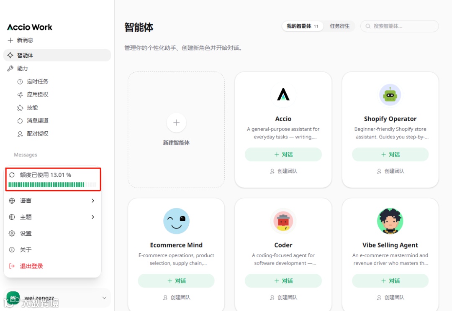This screenshot has width=452, height=311.
Task: Click the dashed 新建智能体 card label
Action: click(x=177, y=143)
